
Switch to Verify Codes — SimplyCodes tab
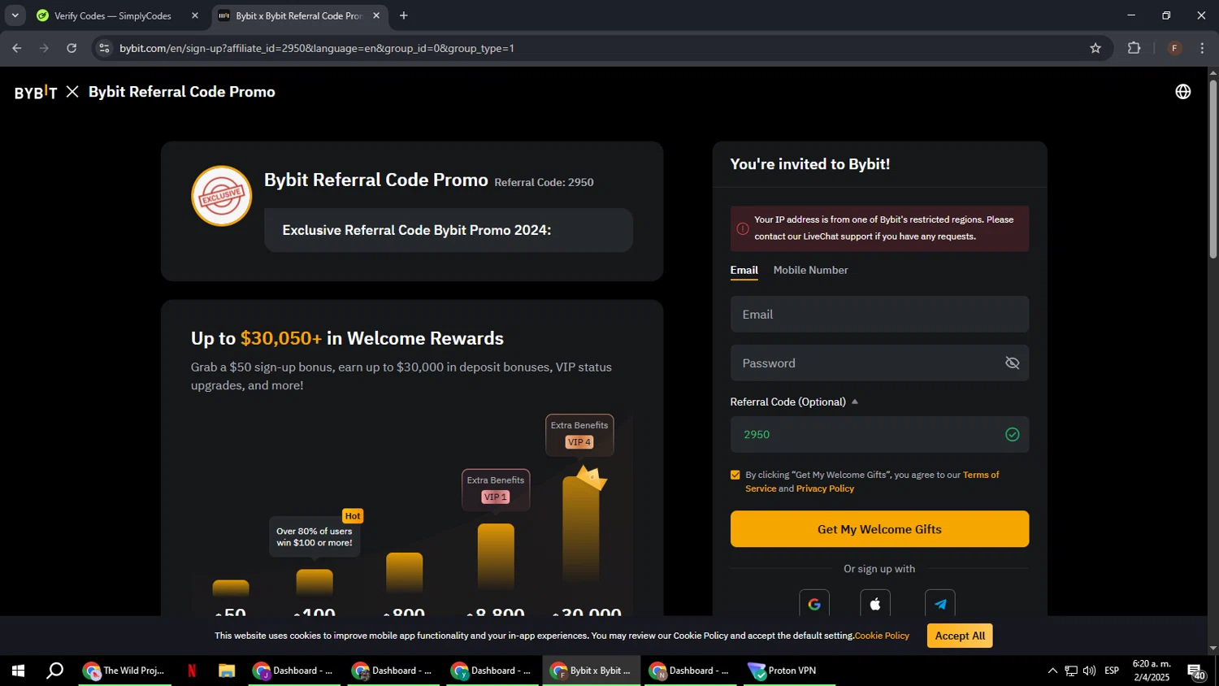point(114,15)
